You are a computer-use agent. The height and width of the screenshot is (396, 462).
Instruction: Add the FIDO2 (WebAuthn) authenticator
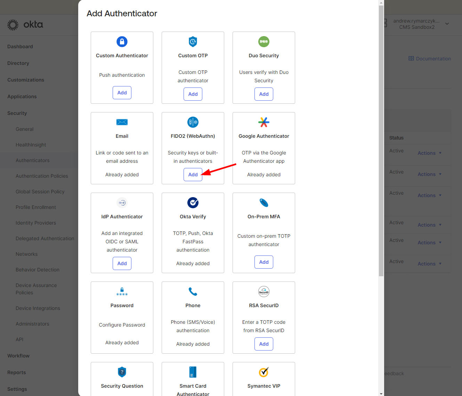(193, 175)
